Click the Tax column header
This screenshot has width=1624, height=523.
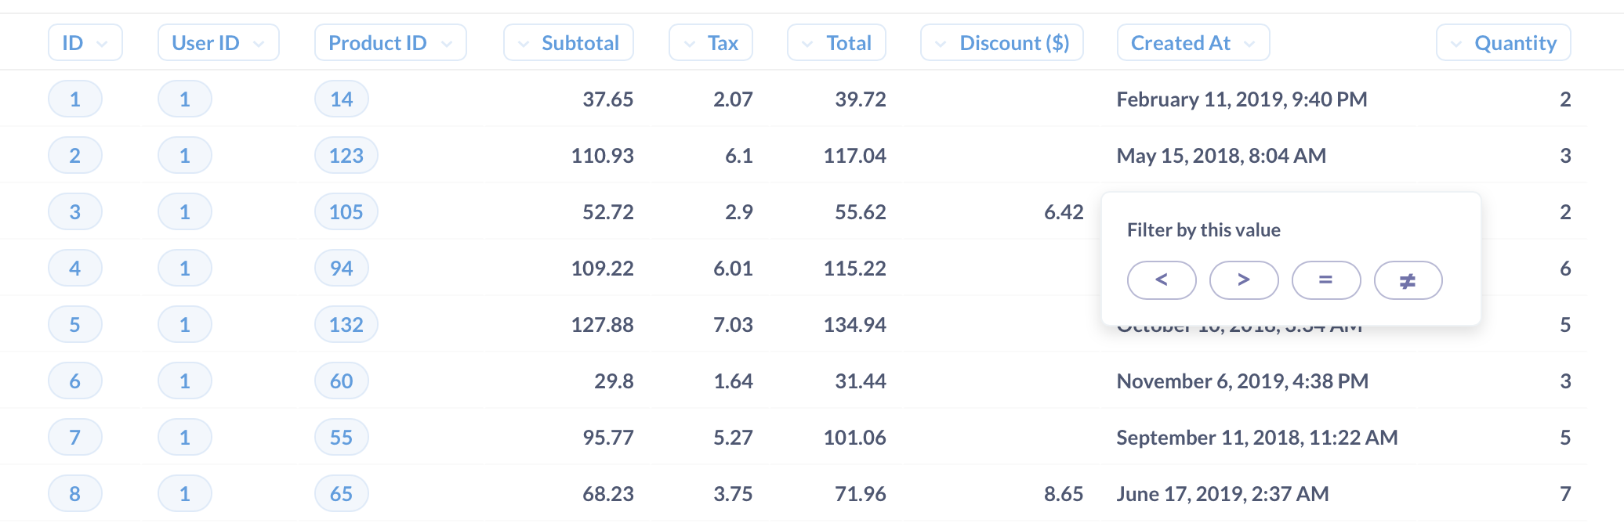[710, 43]
